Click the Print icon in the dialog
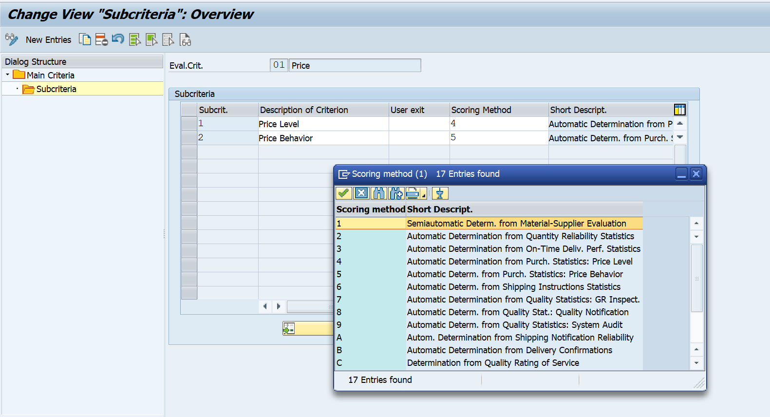The height and width of the screenshot is (417, 770). tap(413, 193)
